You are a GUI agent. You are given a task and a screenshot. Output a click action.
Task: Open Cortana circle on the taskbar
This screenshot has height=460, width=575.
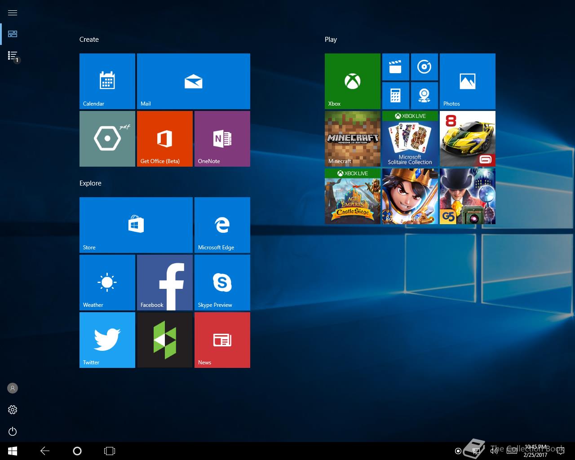[x=77, y=451]
